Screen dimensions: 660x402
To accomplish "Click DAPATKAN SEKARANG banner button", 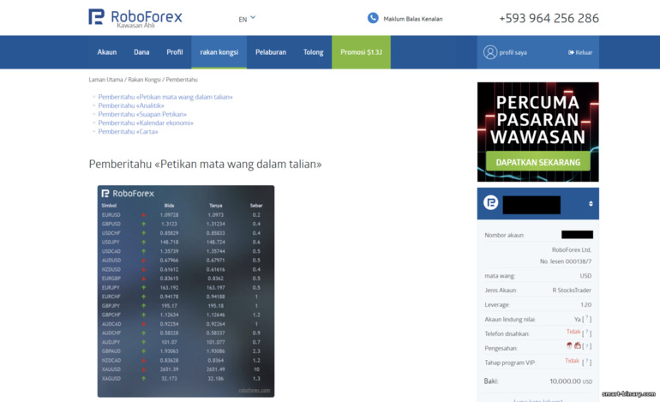I will tap(538, 162).
